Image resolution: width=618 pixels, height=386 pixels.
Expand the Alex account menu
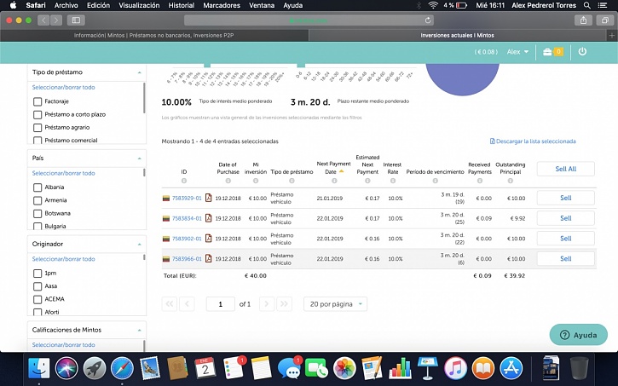point(517,52)
